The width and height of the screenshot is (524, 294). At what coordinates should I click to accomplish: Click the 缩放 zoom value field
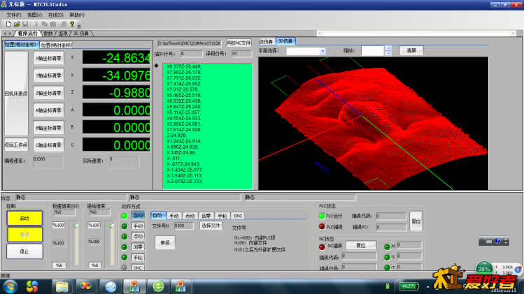click(373, 51)
